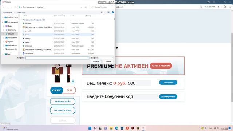Click the Имя column header
The height and width of the screenshot is (131, 233).
[x=25, y=16]
